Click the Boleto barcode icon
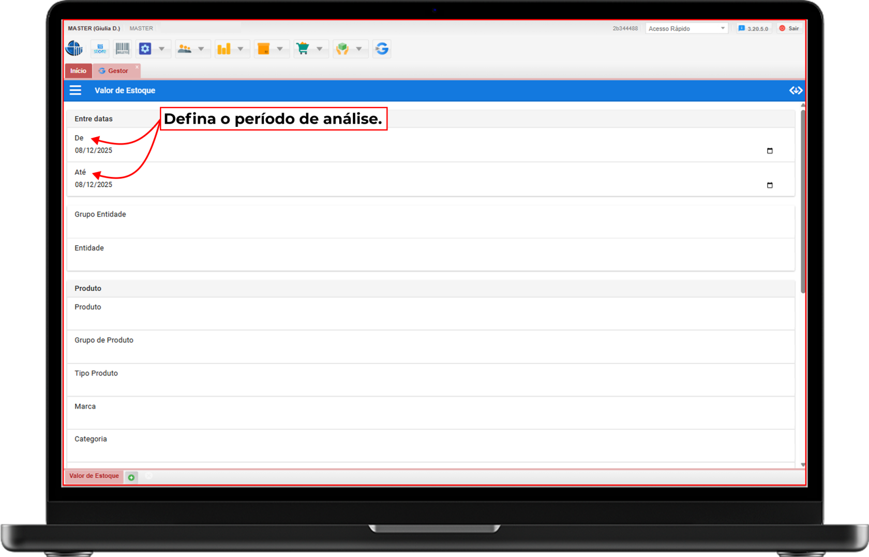 pos(122,49)
